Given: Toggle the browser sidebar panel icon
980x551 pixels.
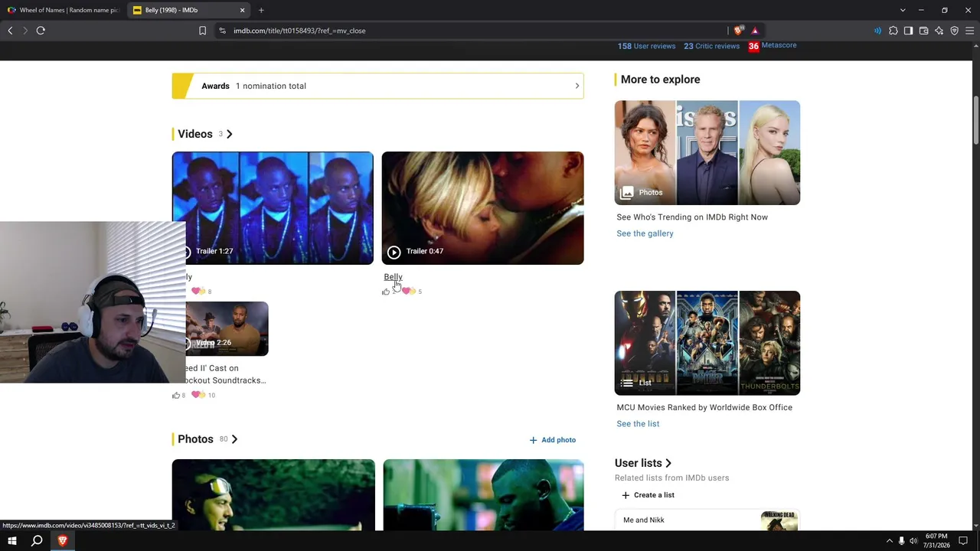Looking at the screenshot, I should pyautogui.click(x=908, y=31).
